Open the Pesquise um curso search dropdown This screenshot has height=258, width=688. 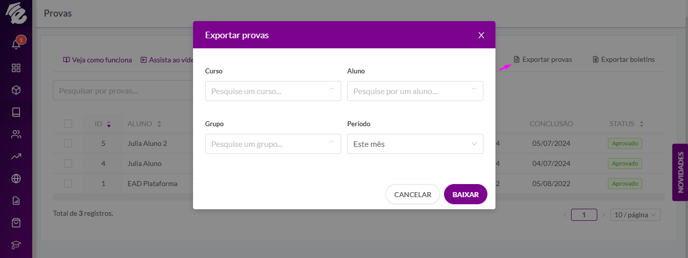[x=273, y=91]
